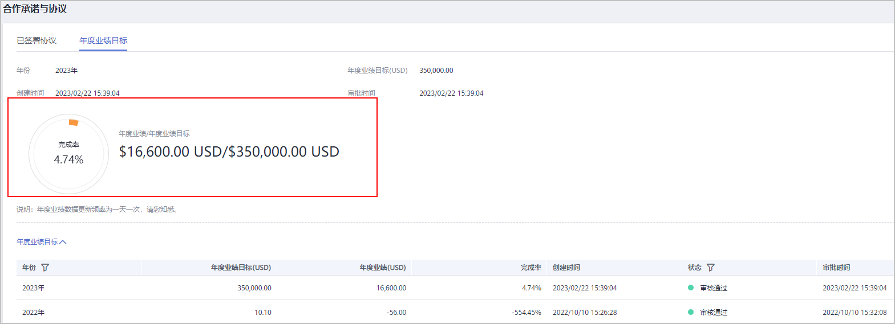Click the 年度业绩目标(USD) column header
Image resolution: width=895 pixels, height=324 pixels.
241,268
